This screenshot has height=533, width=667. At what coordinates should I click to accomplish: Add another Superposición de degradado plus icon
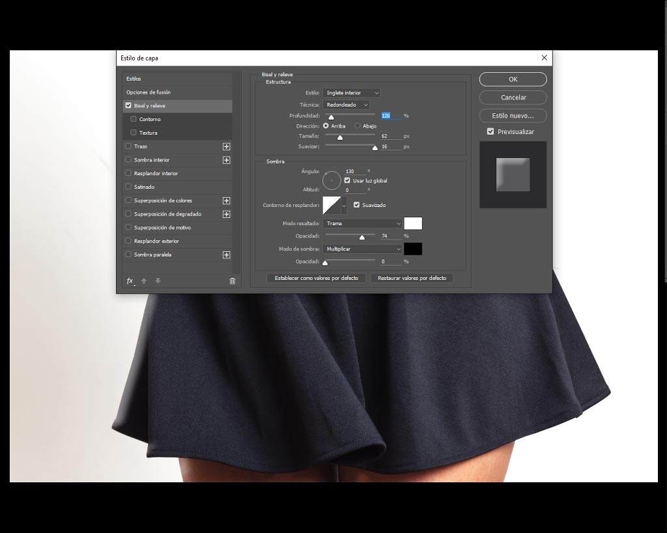click(x=226, y=214)
